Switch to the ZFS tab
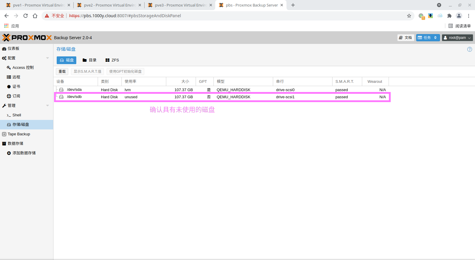Viewport: 475px width, 260px height. click(x=112, y=60)
